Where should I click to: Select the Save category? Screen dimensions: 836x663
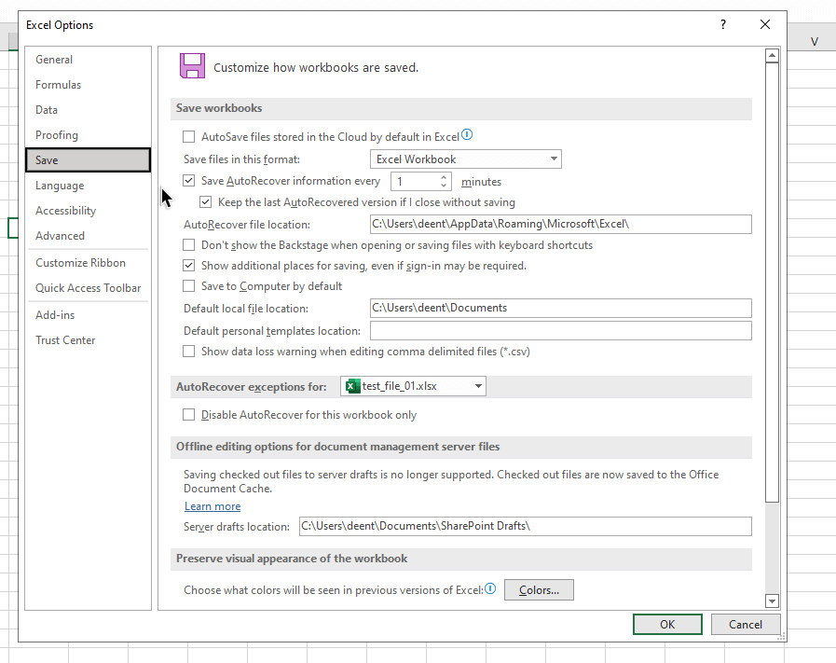pyautogui.click(x=88, y=160)
